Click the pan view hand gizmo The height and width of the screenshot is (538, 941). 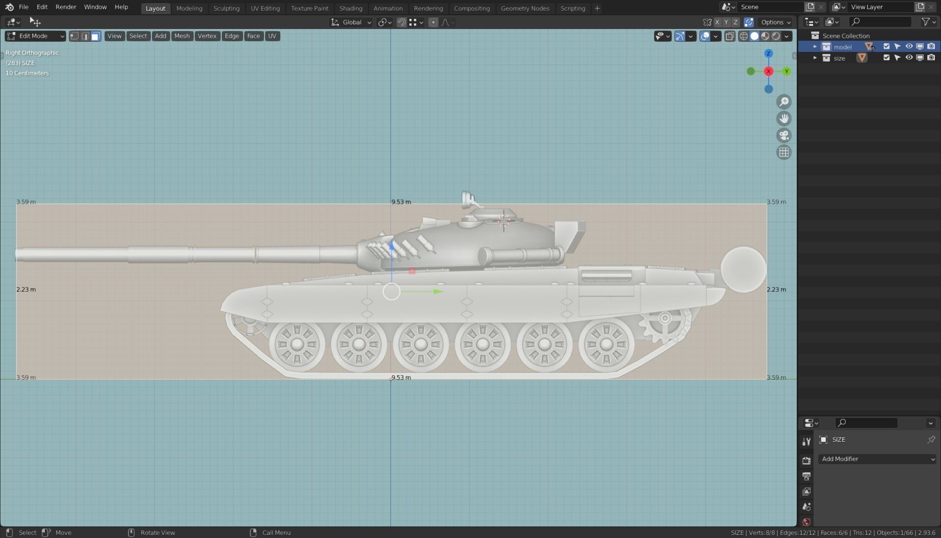click(x=784, y=119)
